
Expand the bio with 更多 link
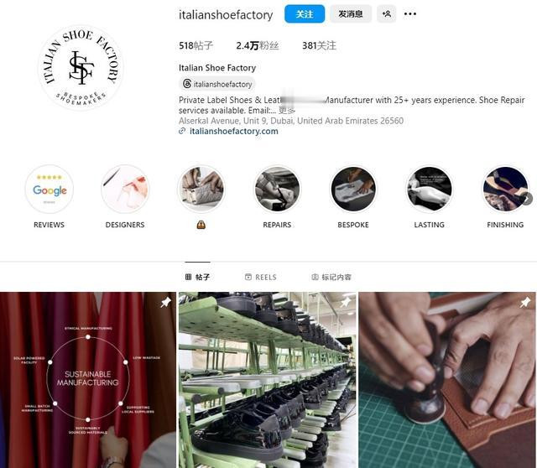click(287, 110)
